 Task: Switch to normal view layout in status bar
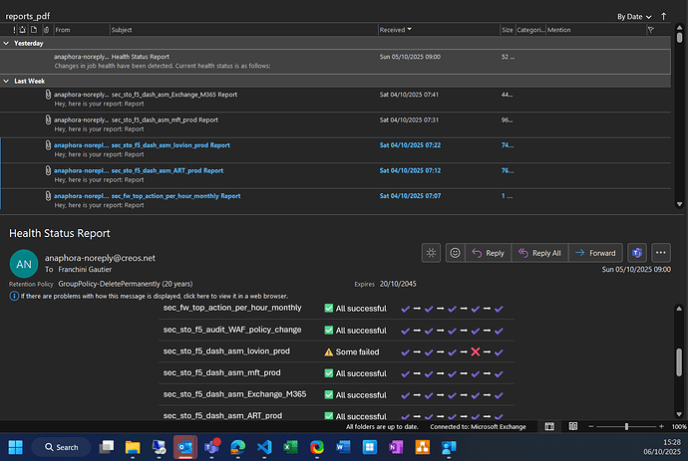548,426
